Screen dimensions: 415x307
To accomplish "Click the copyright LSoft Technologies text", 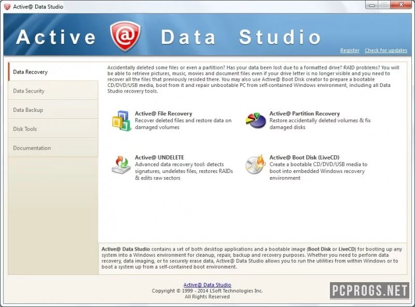I will [207, 291].
